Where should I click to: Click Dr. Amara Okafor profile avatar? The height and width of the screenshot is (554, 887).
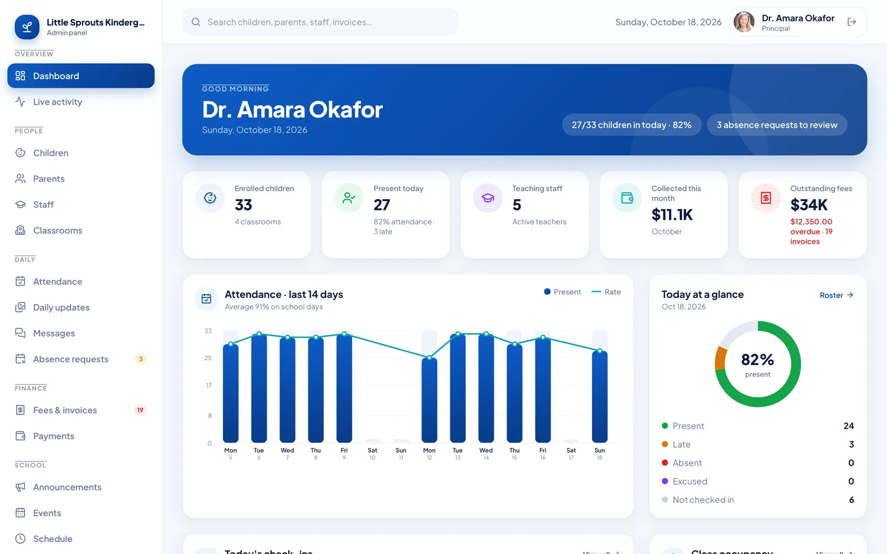point(744,22)
